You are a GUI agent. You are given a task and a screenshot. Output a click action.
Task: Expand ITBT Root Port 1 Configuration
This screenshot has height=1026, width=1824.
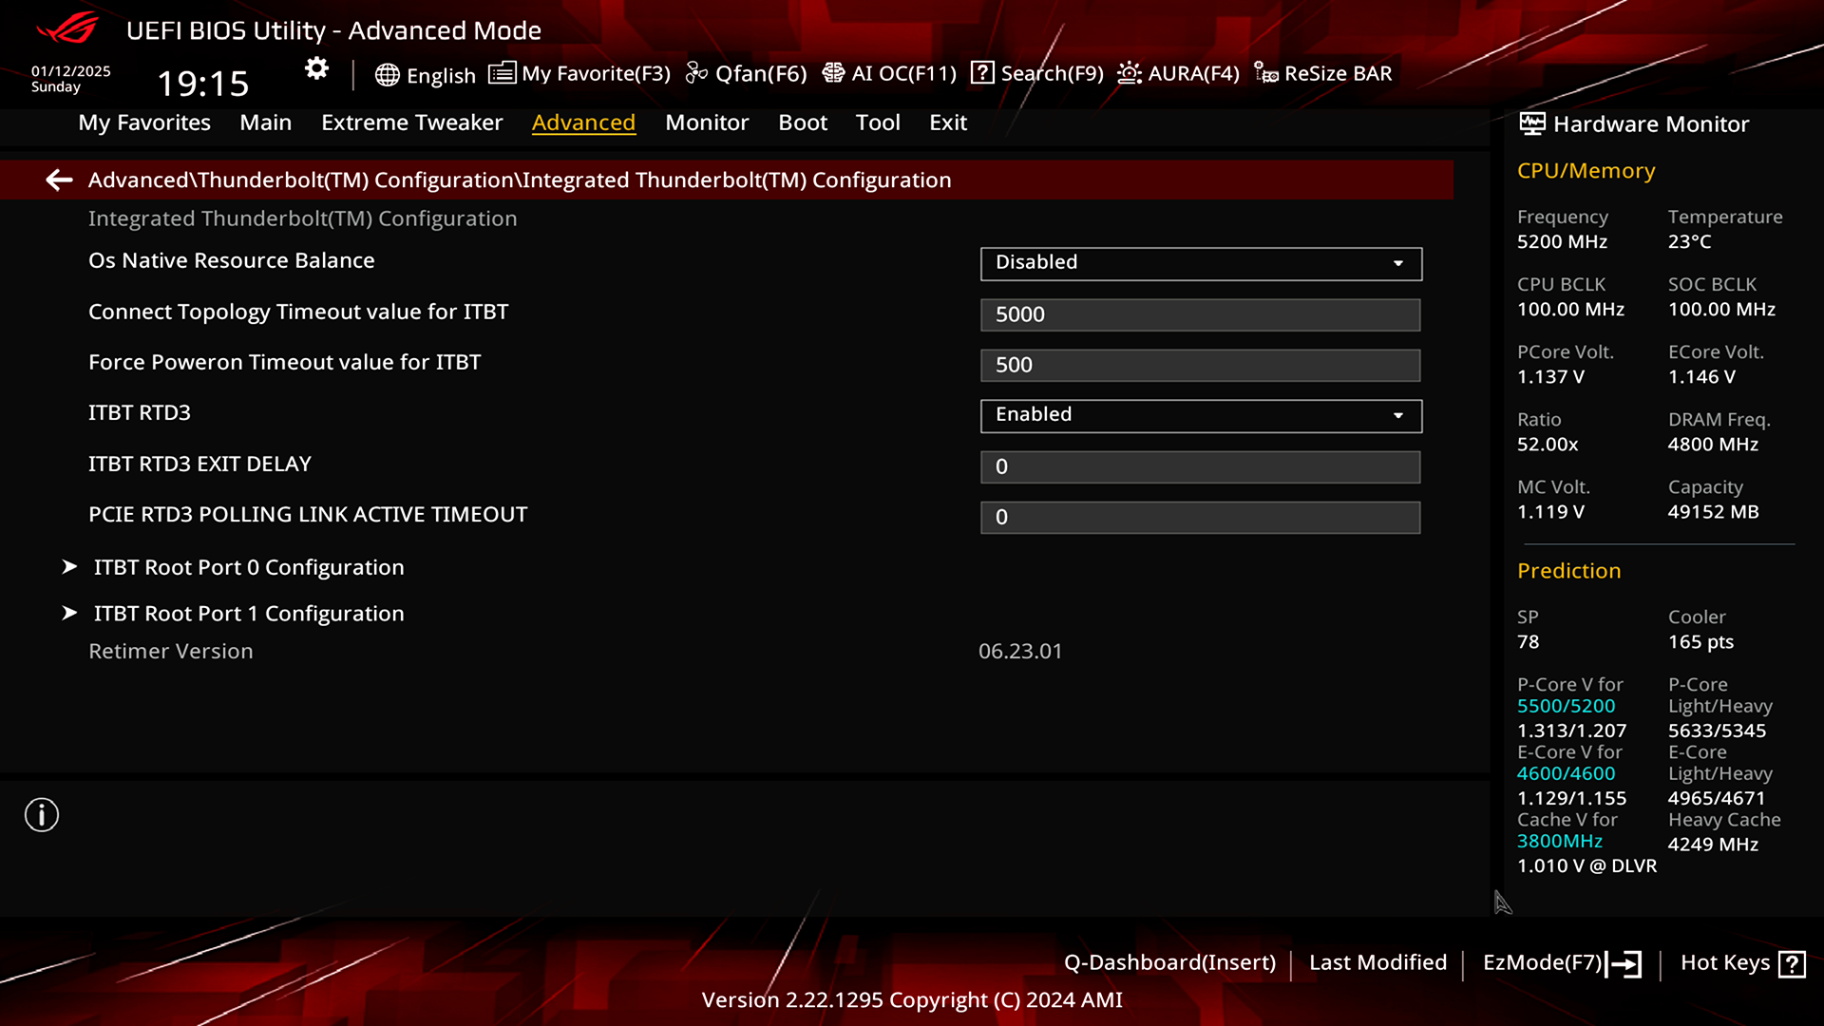[249, 613]
